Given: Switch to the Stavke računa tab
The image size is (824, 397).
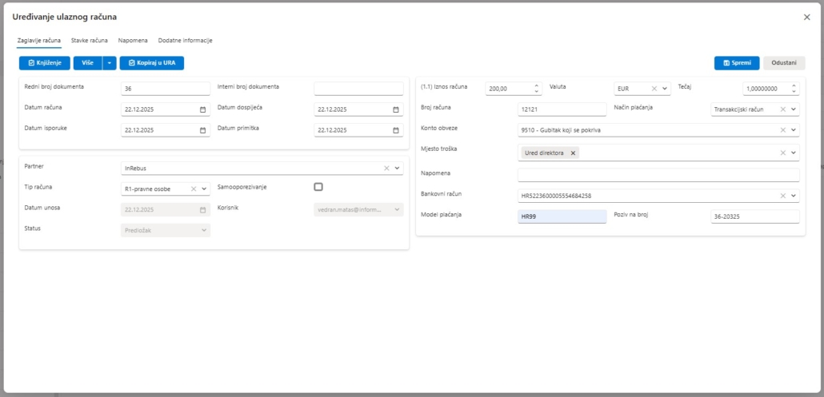Looking at the screenshot, I should point(90,40).
